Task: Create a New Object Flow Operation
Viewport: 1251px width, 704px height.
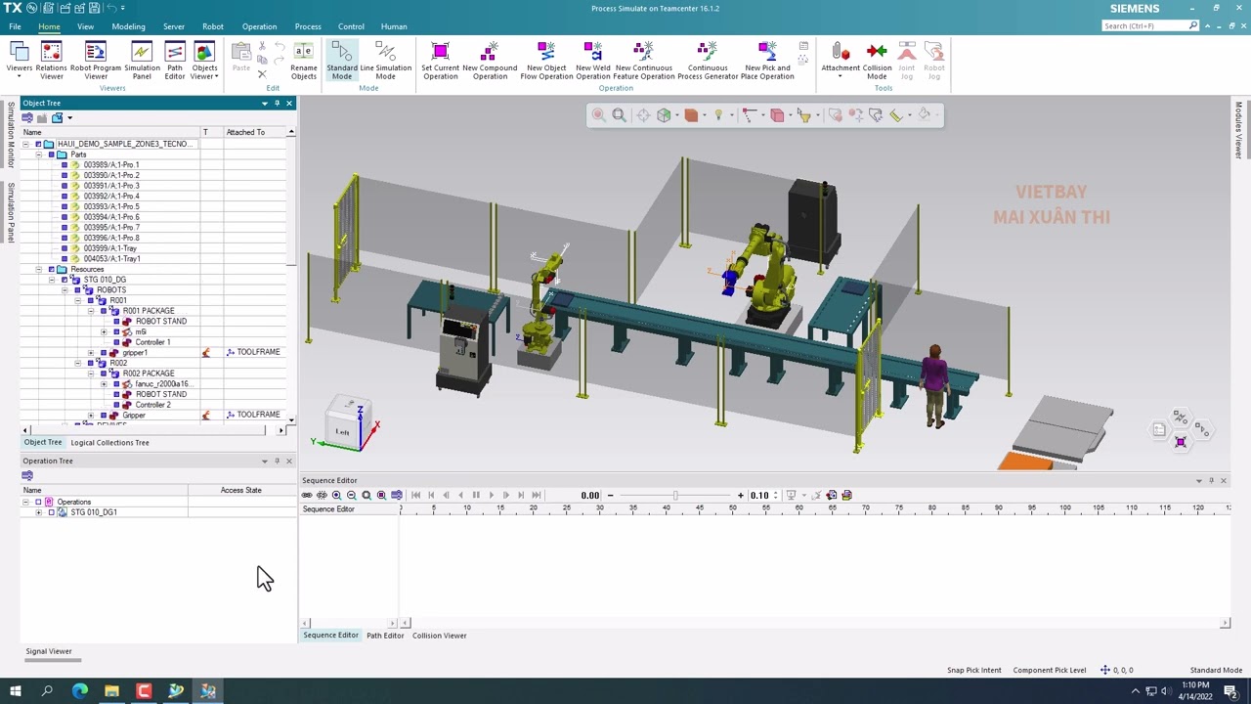Action: [x=546, y=61]
